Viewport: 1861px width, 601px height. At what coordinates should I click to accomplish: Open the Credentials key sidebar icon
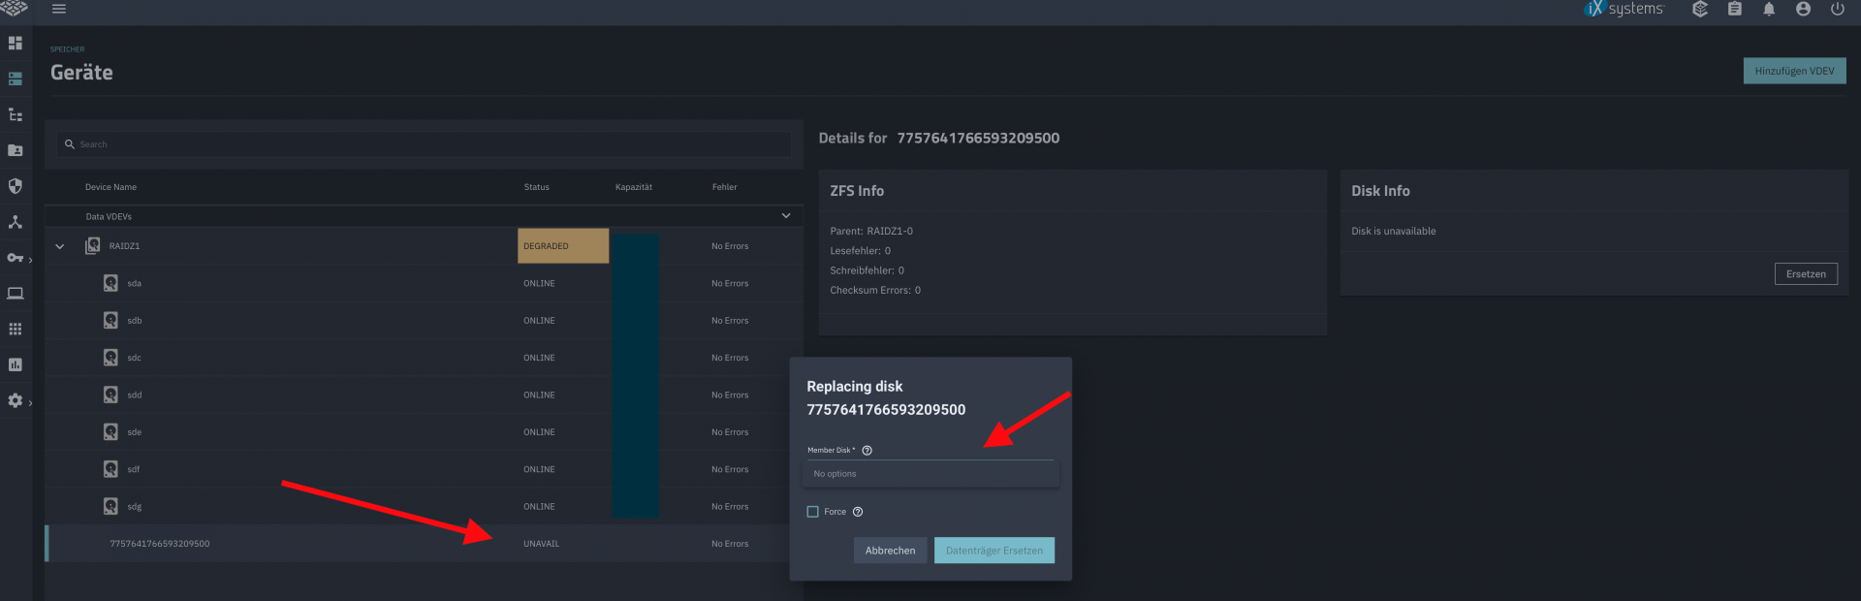pos(16,258)
